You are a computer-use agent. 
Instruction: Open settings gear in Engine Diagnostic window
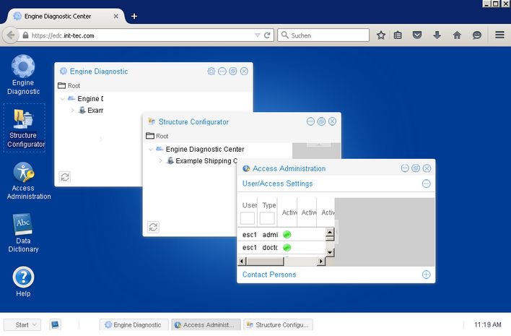211,71
